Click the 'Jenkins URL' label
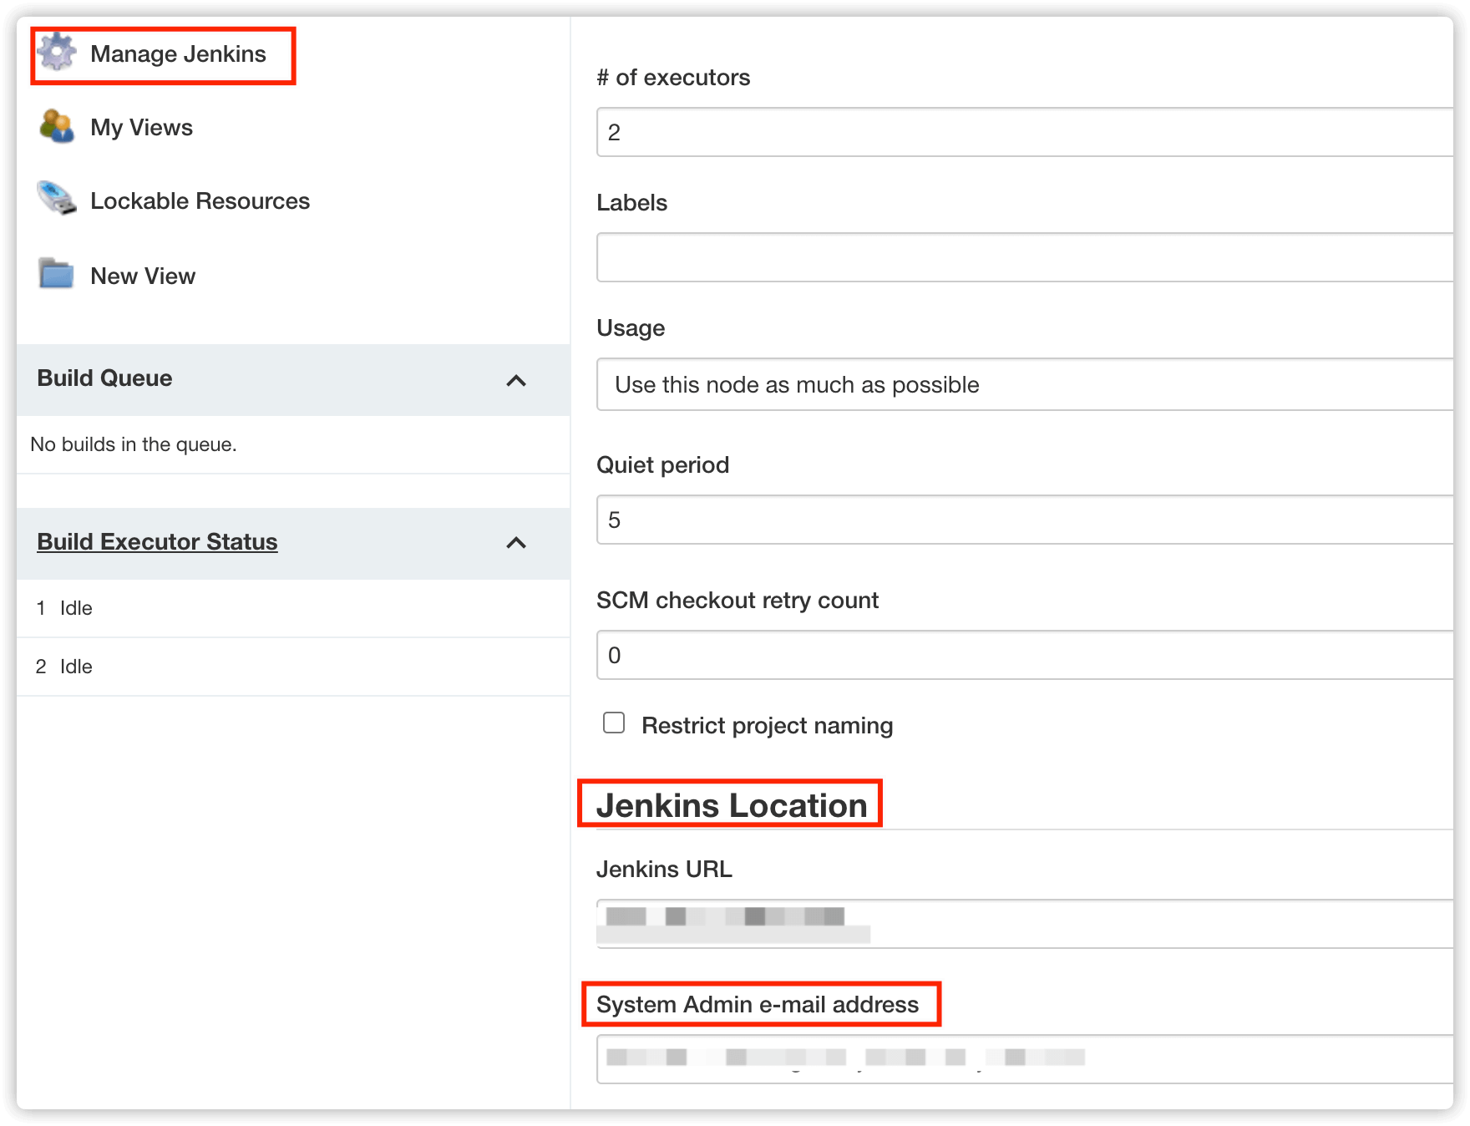Viewport: 1470px width, 1126px height. tap(664, 870)
